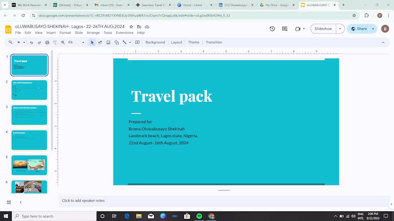394x221 pixels.
Task: Select the Paint format tool
Action: tap(55, 42)
